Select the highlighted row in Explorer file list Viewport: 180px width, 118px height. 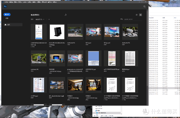(x=164, y=88)
